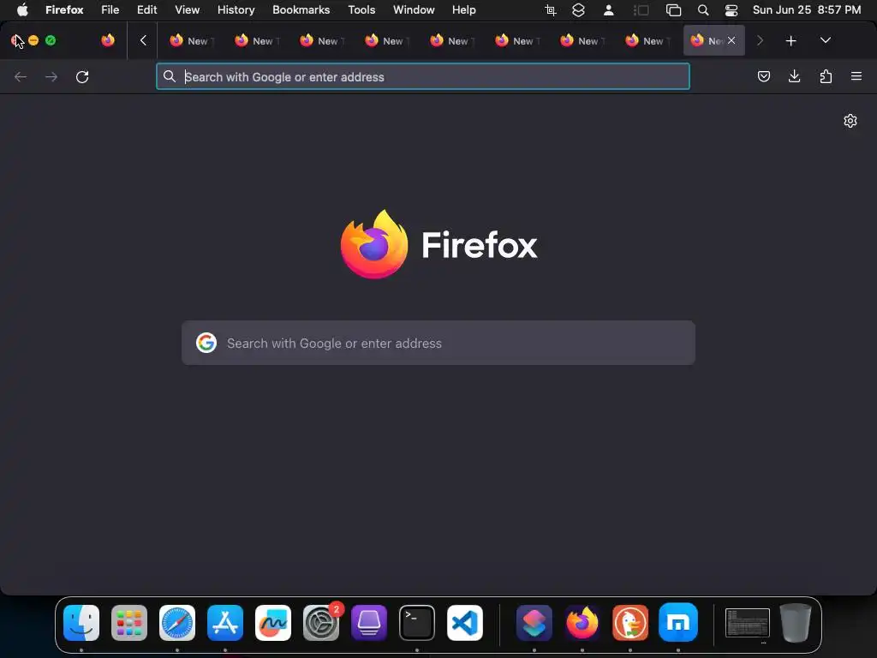Open DuckDuckGo browser from the Dock

click(x=630, y=623)
